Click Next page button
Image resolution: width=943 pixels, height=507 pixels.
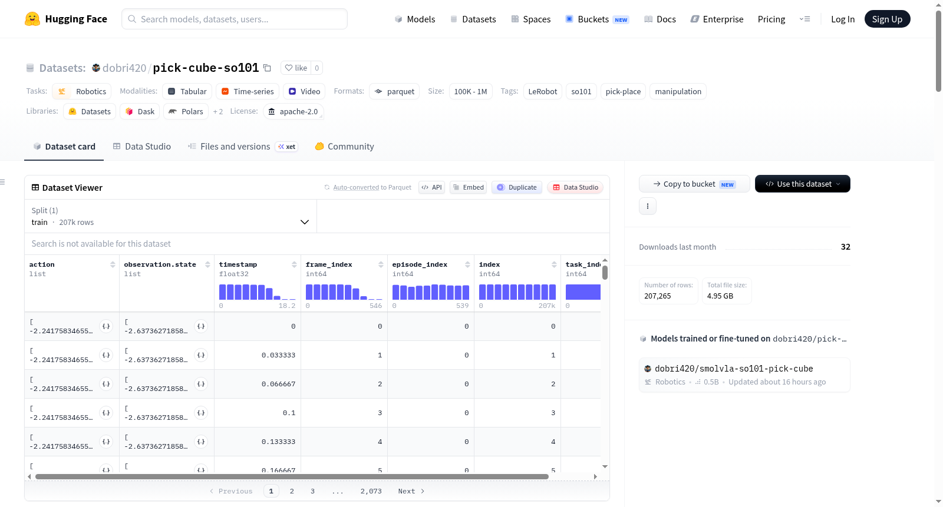click(x=411, y=491)
